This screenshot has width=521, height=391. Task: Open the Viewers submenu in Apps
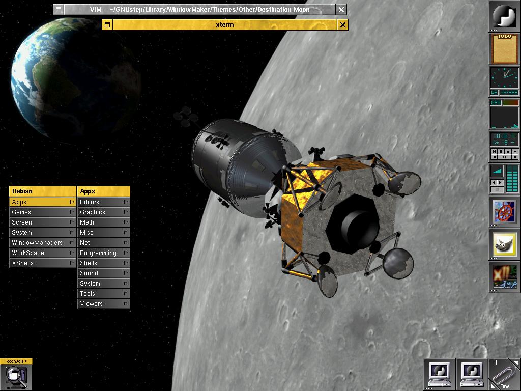pos(103,304)
